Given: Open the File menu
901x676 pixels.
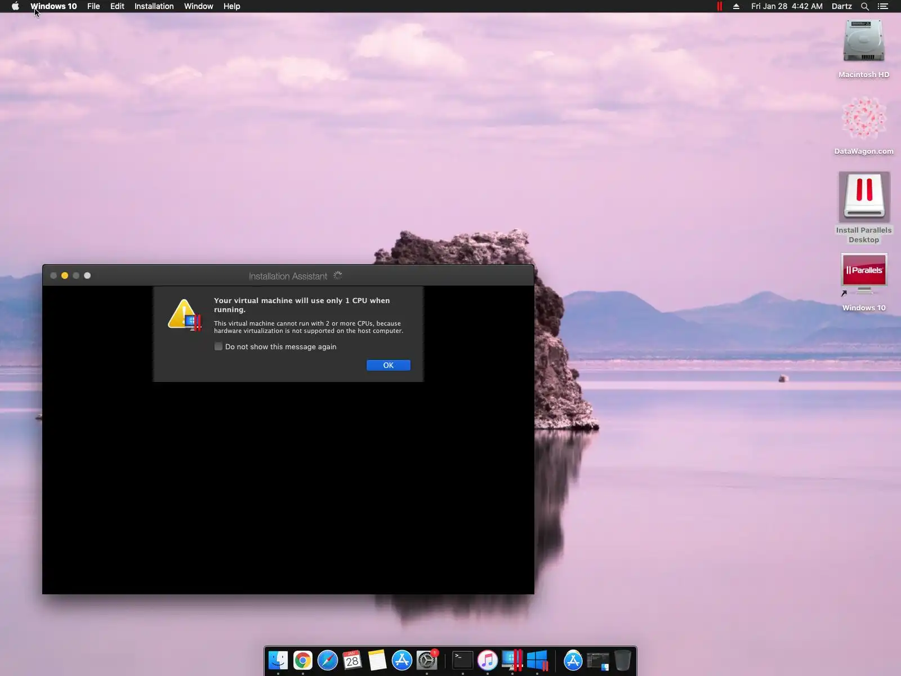Looking at the screenshot, I should click(93, 6).
